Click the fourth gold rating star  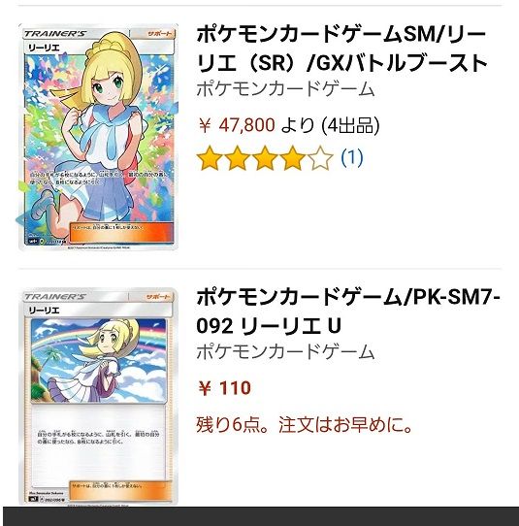click(x=293, y=157)
